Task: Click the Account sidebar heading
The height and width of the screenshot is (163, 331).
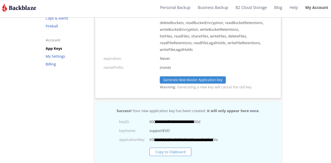Action: click(x=53, y=40)
